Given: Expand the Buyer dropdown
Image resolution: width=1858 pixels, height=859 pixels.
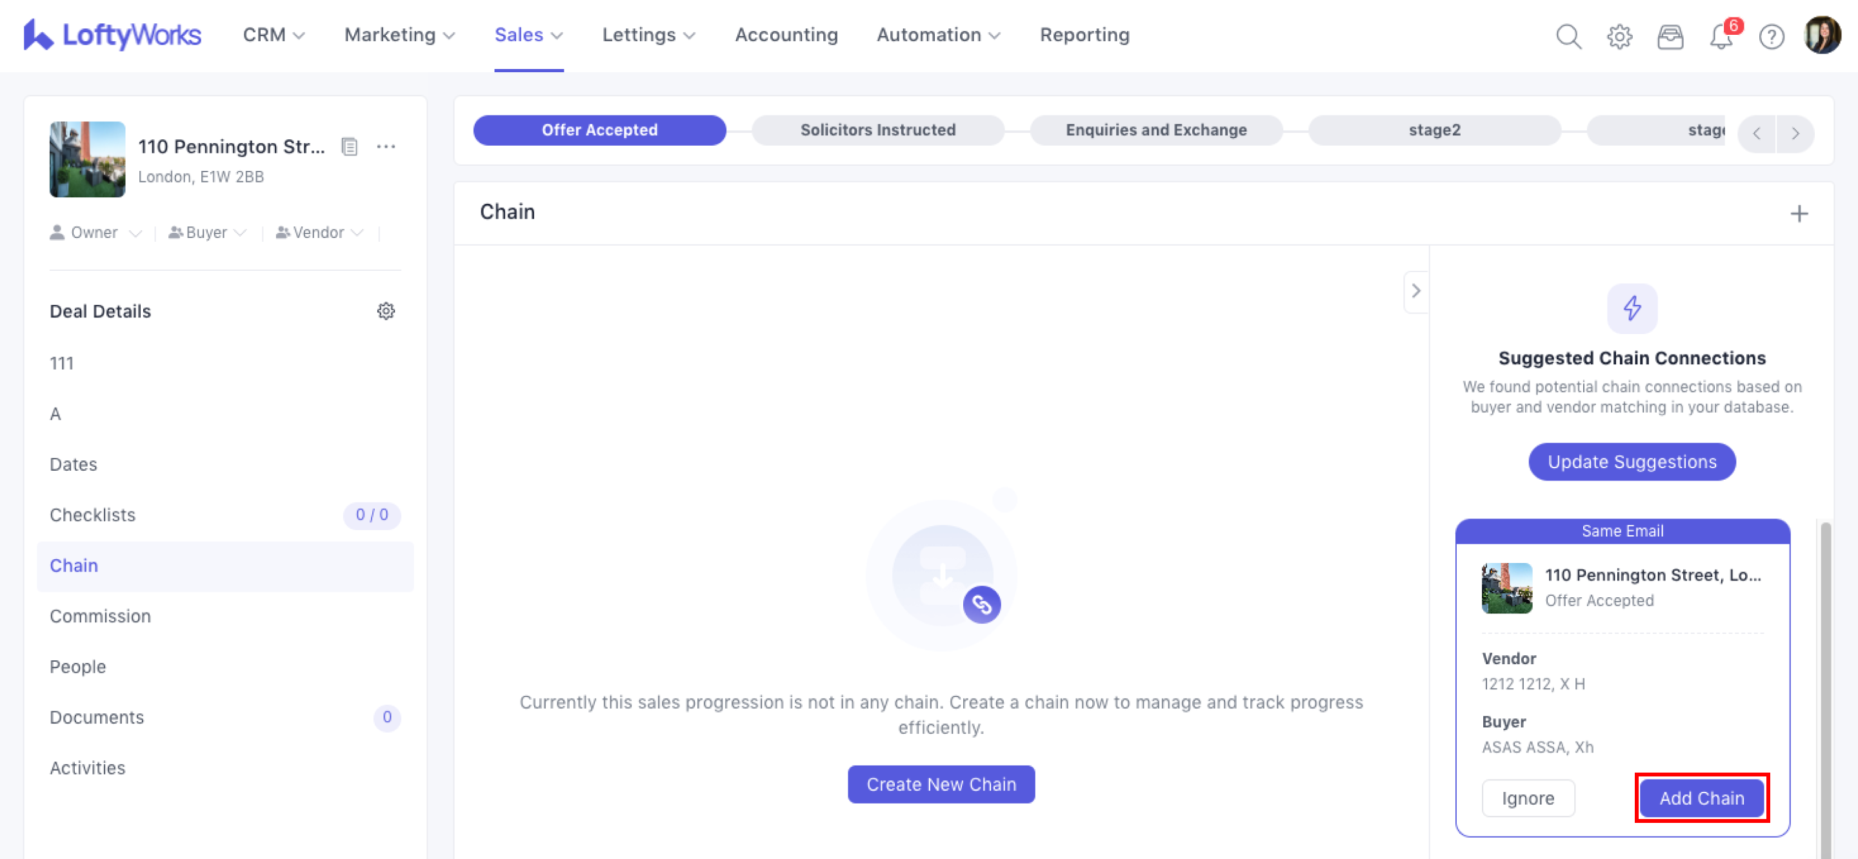Looking at the screenshot, I should pyautogui.click(x=208, y=232).
